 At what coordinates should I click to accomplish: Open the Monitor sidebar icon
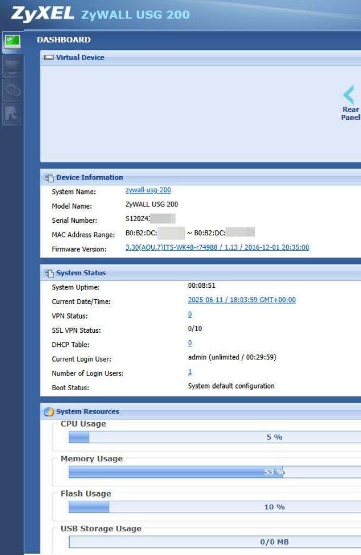pos(12,66)
